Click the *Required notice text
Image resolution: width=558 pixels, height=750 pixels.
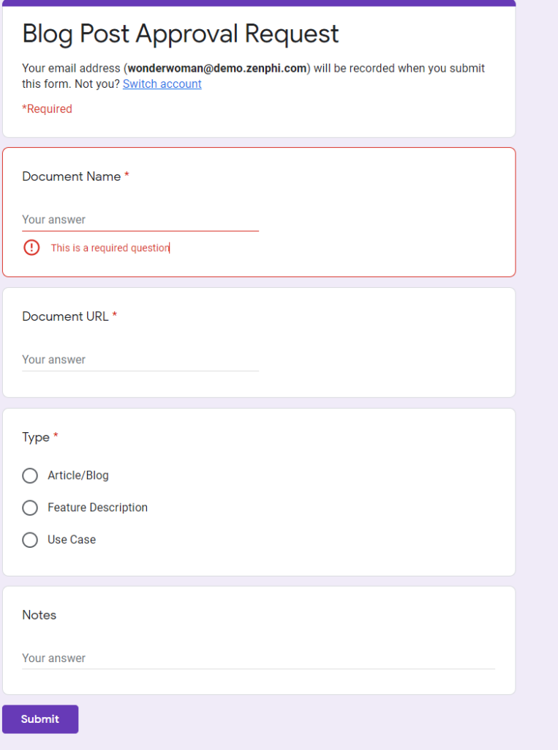point(47,108)
